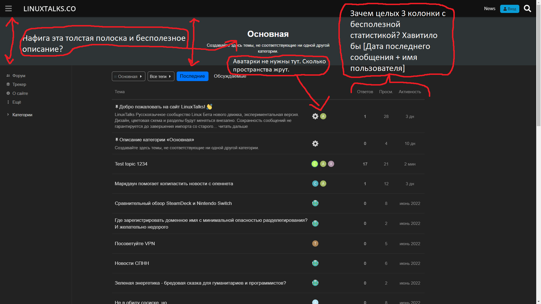This screenshot has width=541, height=304.
Task: Click X avatar in Test topic 1234 row
Action: click(331, 164)
